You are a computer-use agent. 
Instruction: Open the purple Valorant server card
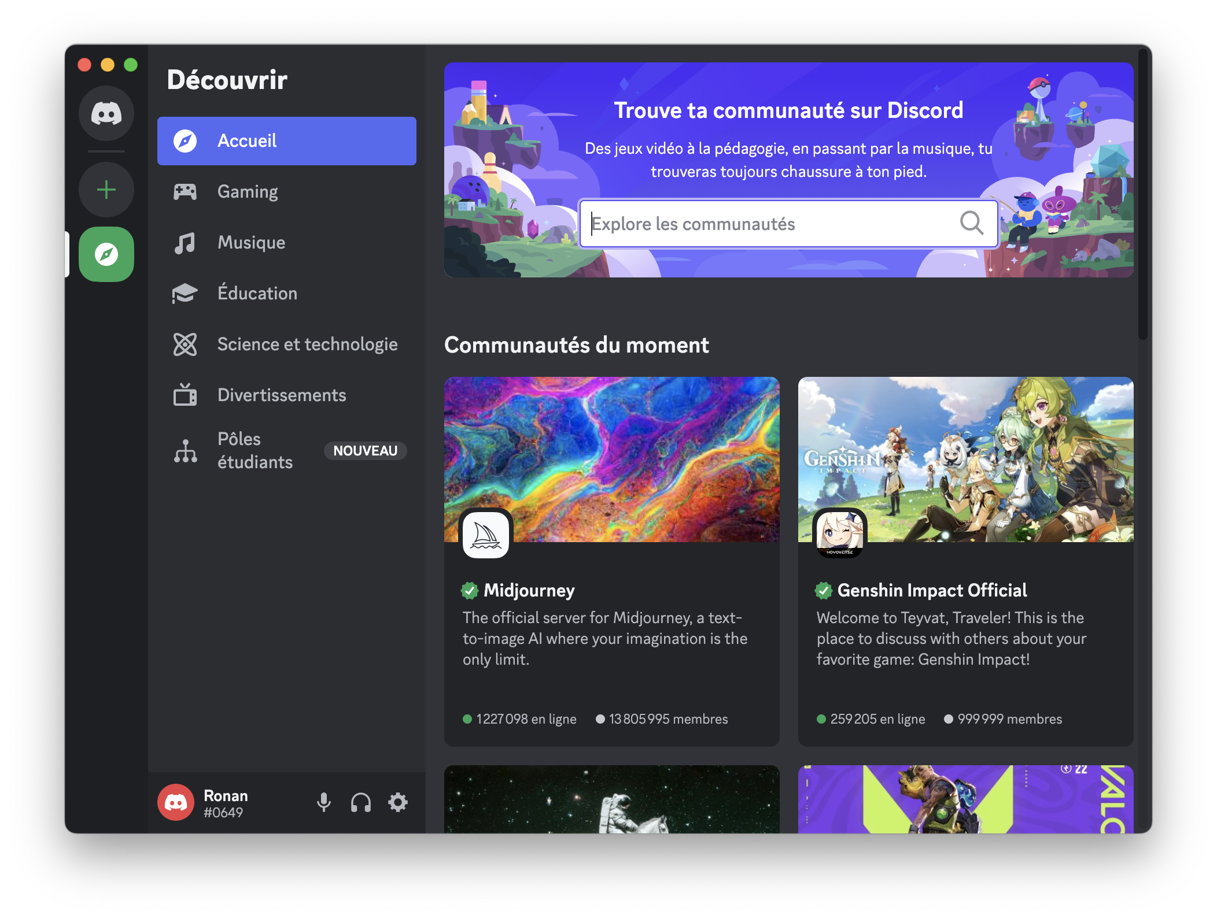[966, 799]
